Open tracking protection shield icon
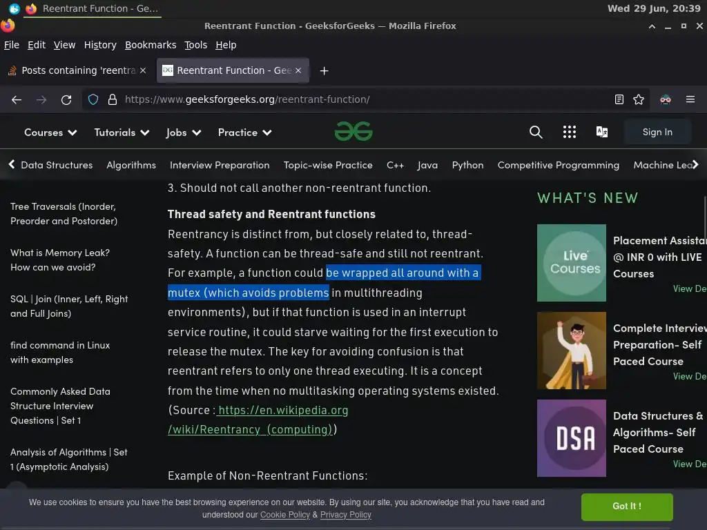This screenshot has height=530, width=707. pos(93,99)
